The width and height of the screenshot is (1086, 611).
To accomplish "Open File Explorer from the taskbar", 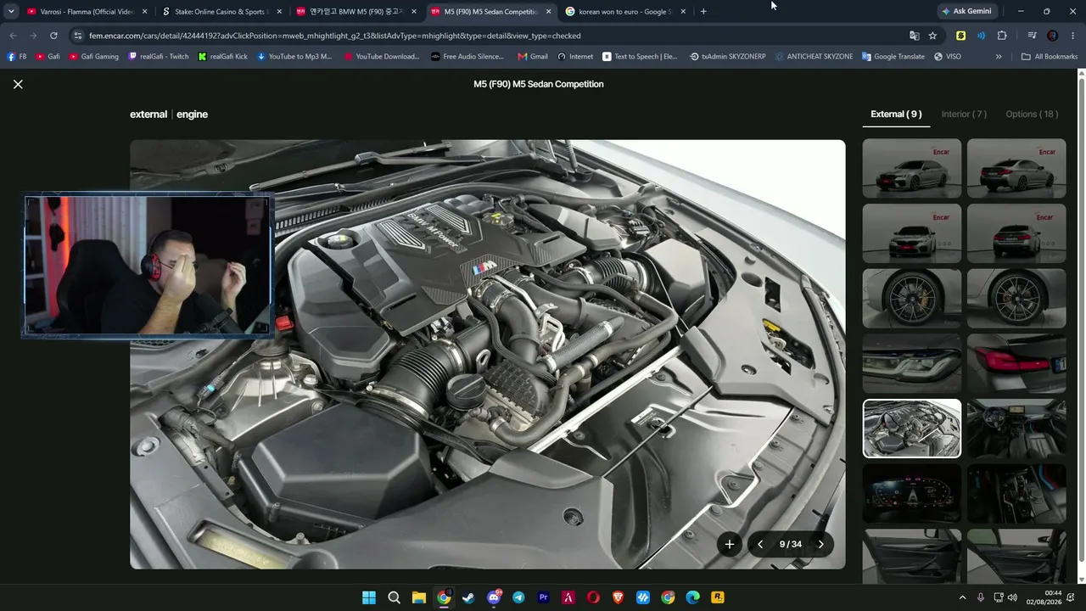I will click(x=418, y=597).
